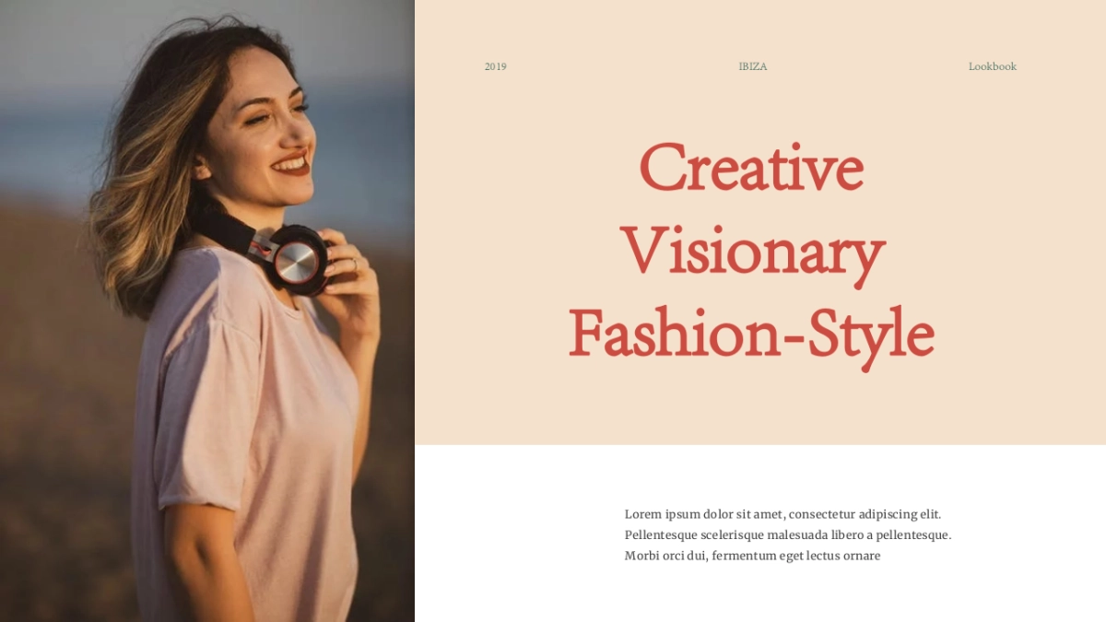Viewport: 1106px width, 622px height.
Task: Select the pink t-shirt in photo
Action: point(244,433)
